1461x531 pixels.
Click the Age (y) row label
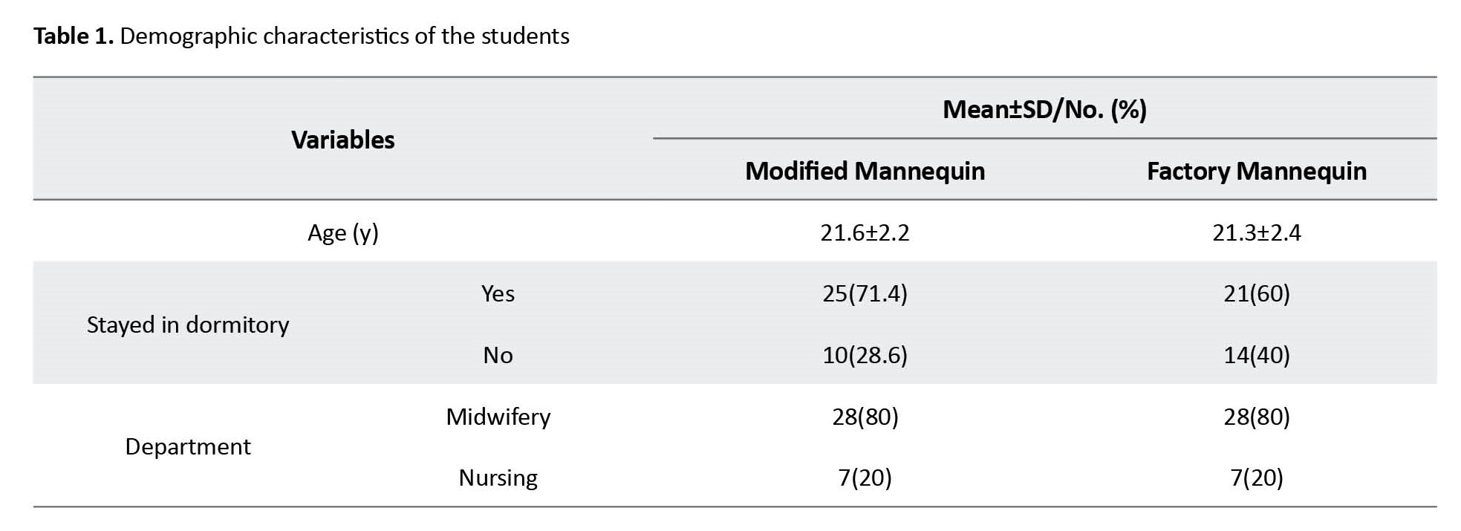342,233
